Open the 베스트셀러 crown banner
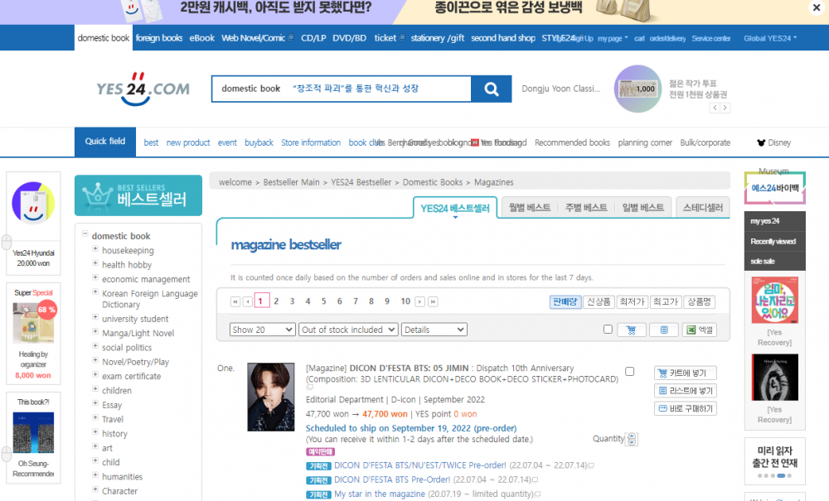 (x=138, y=195)
